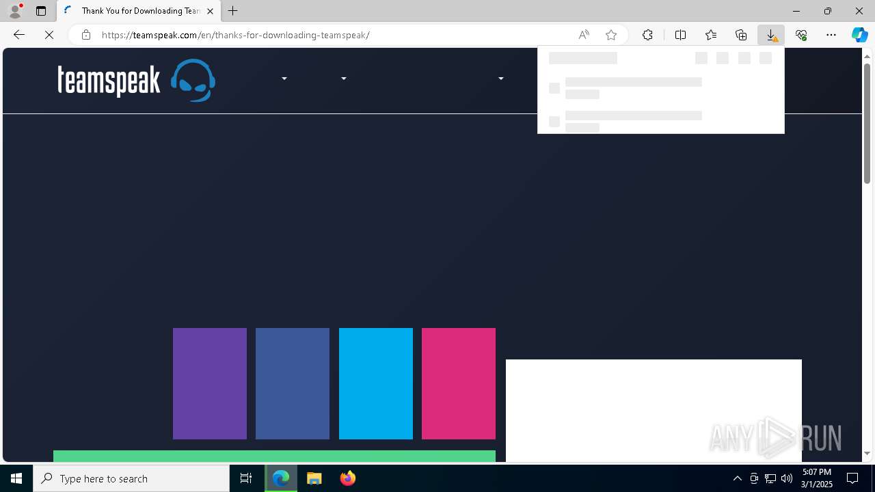Go back to the previous page
The width and height of the screenshot is (875, 492).
click(x=19, y=35)
